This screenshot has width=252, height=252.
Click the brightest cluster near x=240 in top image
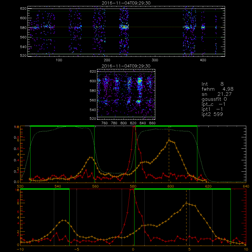124,27
